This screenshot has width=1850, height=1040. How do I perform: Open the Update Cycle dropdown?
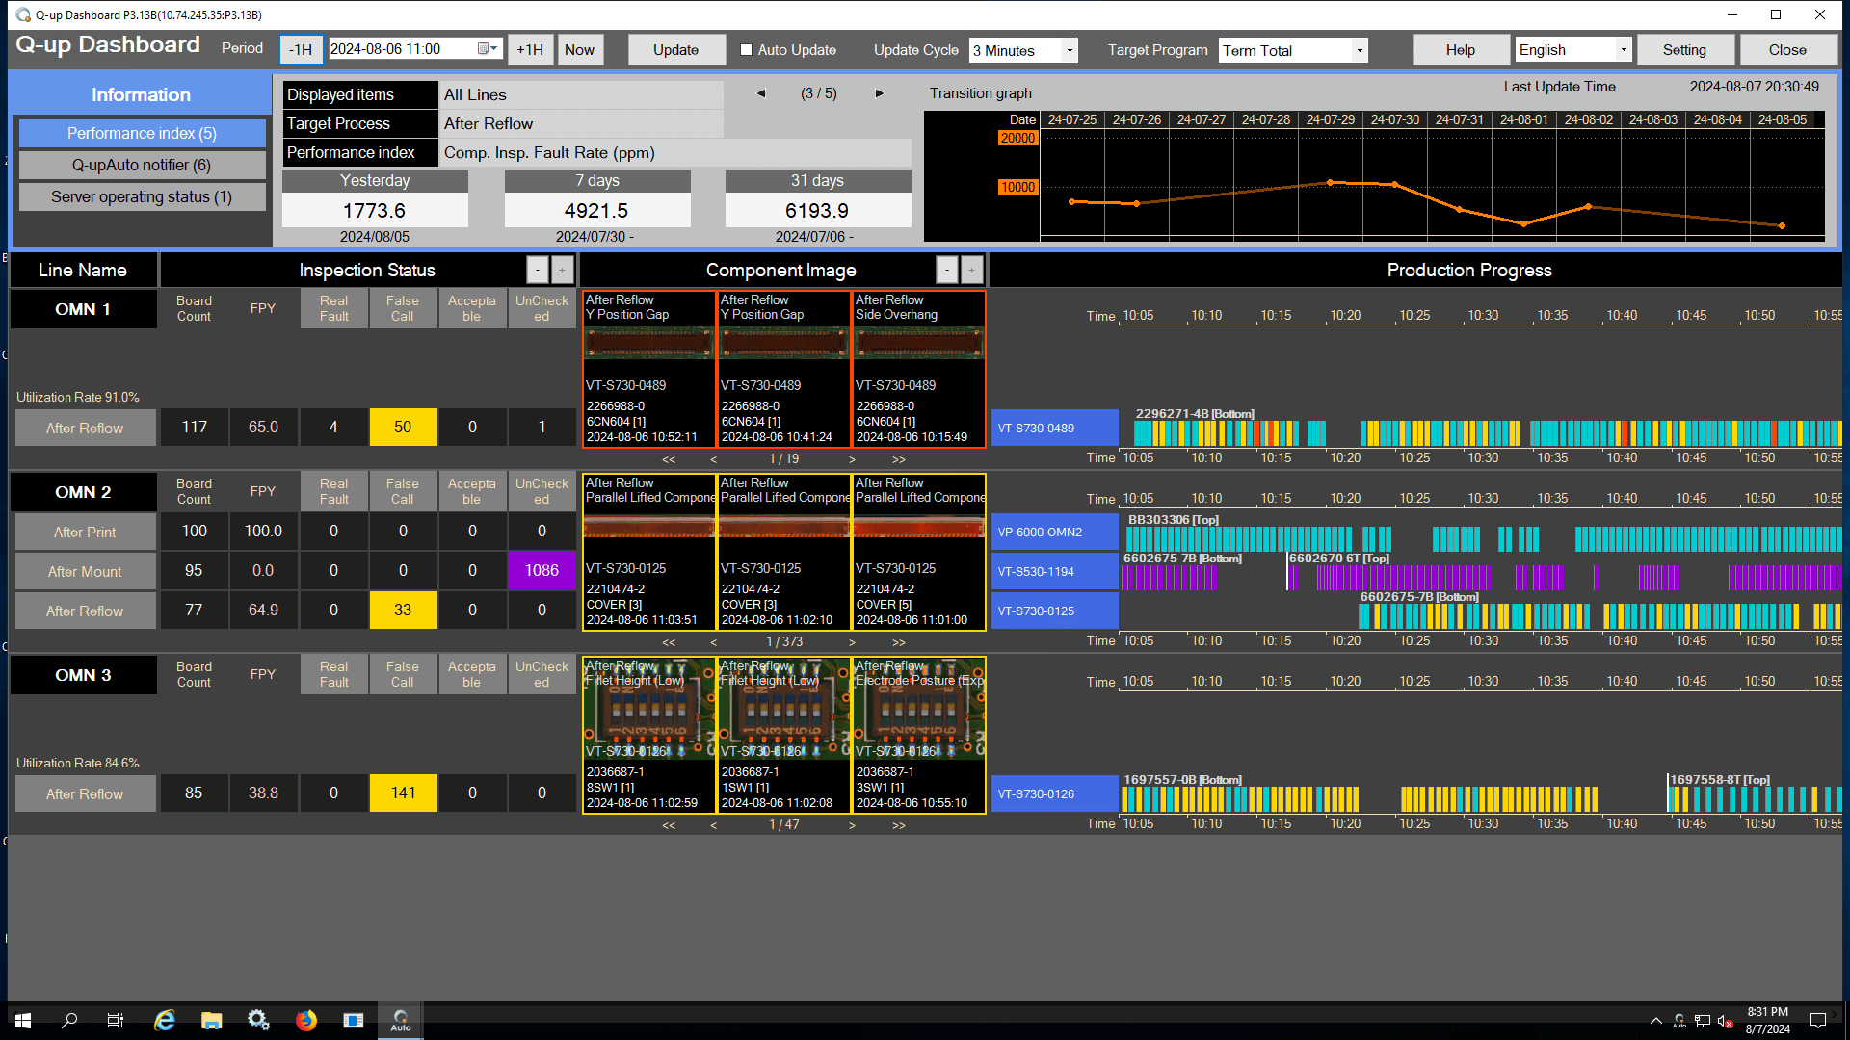pos(1070,50)
